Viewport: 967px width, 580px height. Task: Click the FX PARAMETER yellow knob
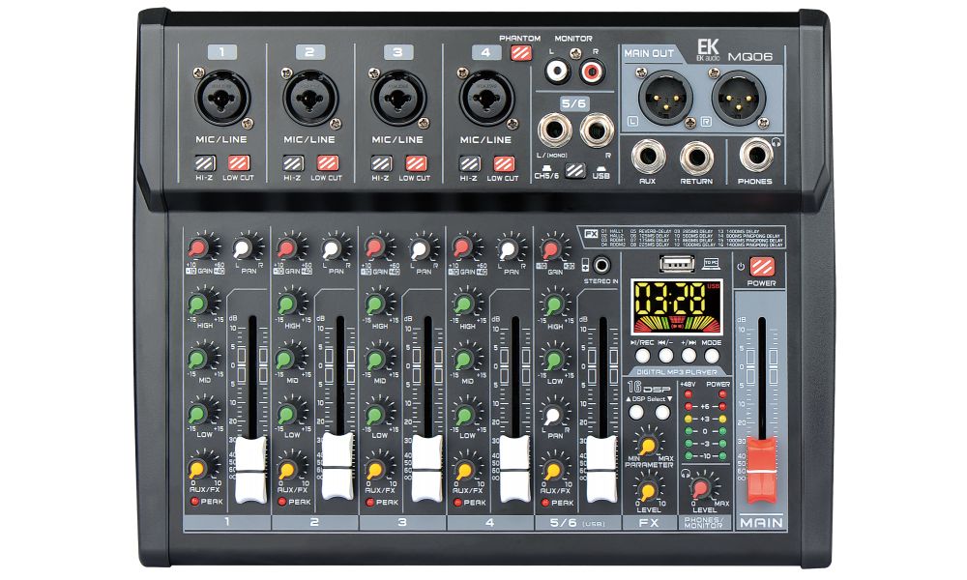click(x=648, y=445)
